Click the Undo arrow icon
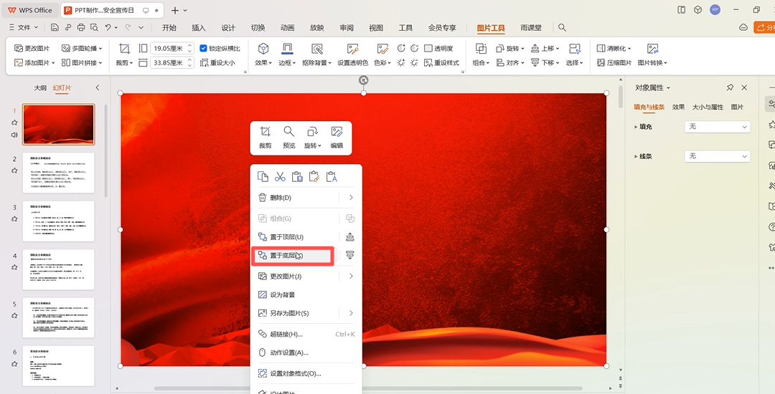This screenshot has width=775, height=394. click(108, 28)
